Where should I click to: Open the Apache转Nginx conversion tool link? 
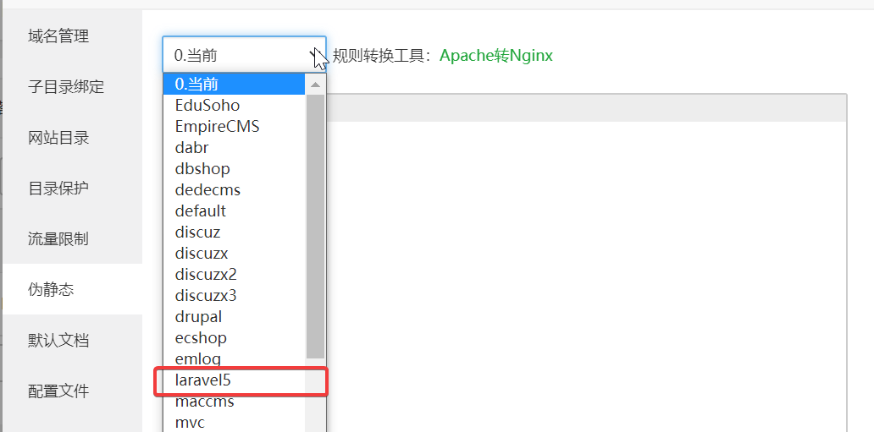point(496,56)
